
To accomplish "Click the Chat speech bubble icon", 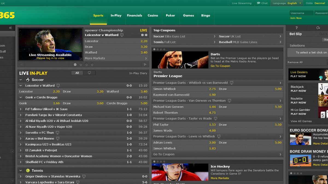I will 258,3.
